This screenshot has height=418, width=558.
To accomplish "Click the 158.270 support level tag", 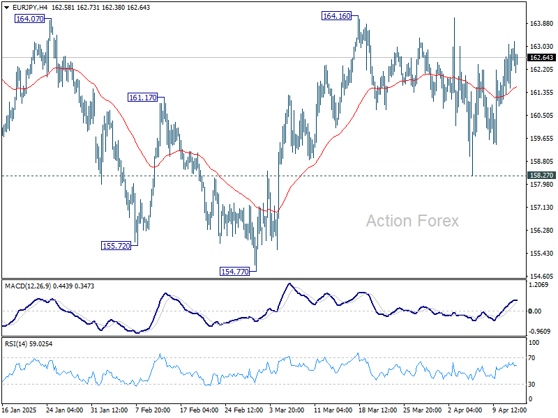I will click(x=541, y=176).
